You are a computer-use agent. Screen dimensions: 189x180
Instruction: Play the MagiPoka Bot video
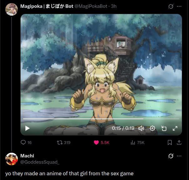click(x=27, y=128)
